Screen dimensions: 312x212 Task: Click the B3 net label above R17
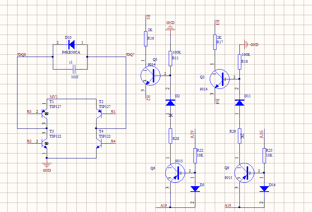coord(217,22)
